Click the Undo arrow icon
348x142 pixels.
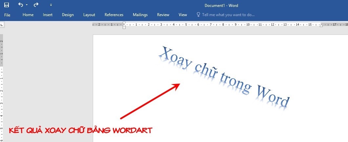pyautogui.click(x=21, y=5)
